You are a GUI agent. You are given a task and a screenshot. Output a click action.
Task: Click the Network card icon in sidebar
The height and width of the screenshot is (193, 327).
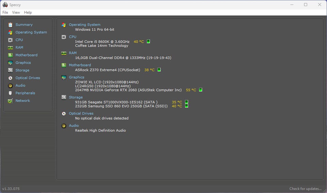tap(10, 101)
